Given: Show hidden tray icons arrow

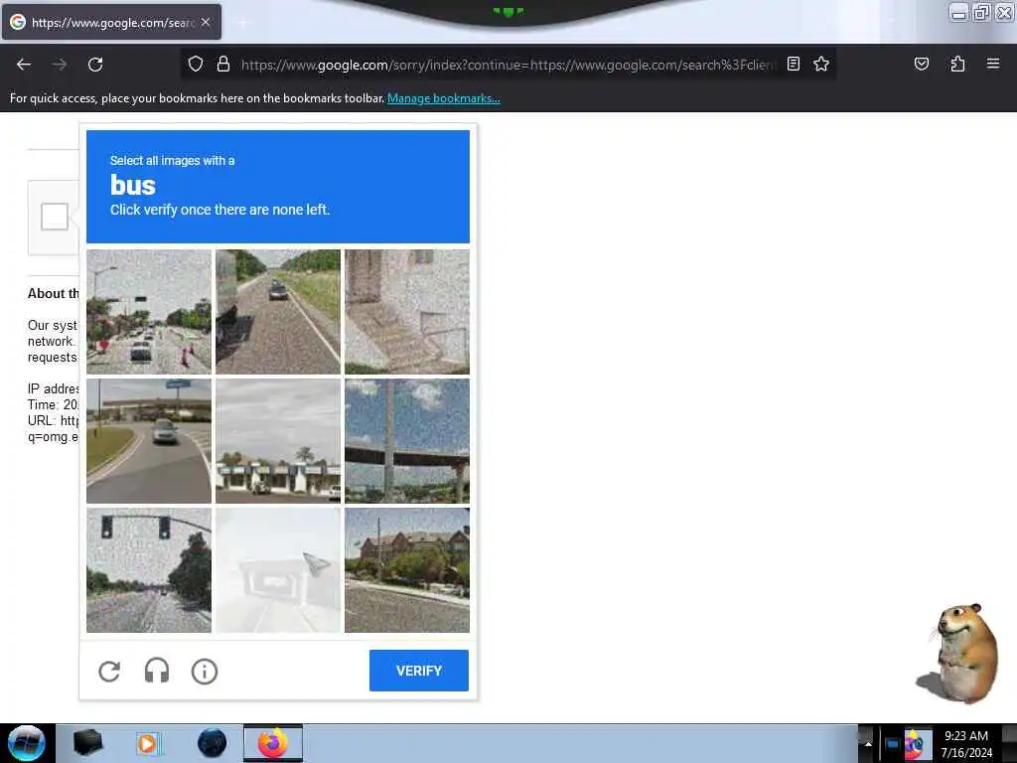Looking at the screenshot, I should tap(868, 744).
